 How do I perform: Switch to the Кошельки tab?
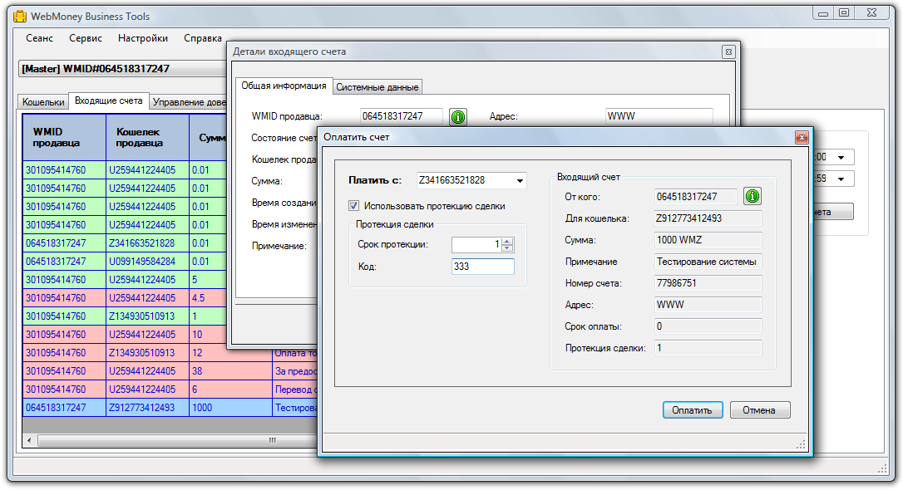(x=43, y=102)
